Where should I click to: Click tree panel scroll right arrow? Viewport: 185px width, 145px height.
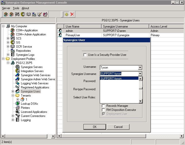point(53,136)
